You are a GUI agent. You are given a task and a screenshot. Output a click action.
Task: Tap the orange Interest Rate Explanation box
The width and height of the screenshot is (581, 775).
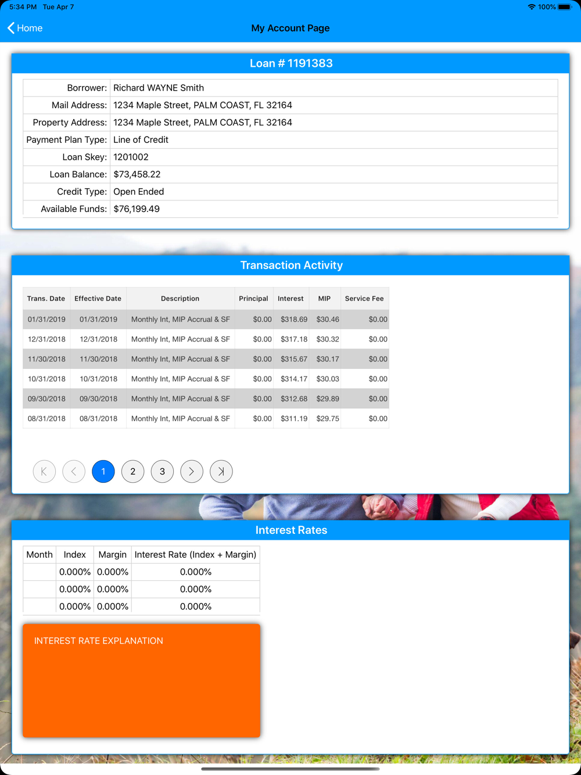[x=141, y=681]
